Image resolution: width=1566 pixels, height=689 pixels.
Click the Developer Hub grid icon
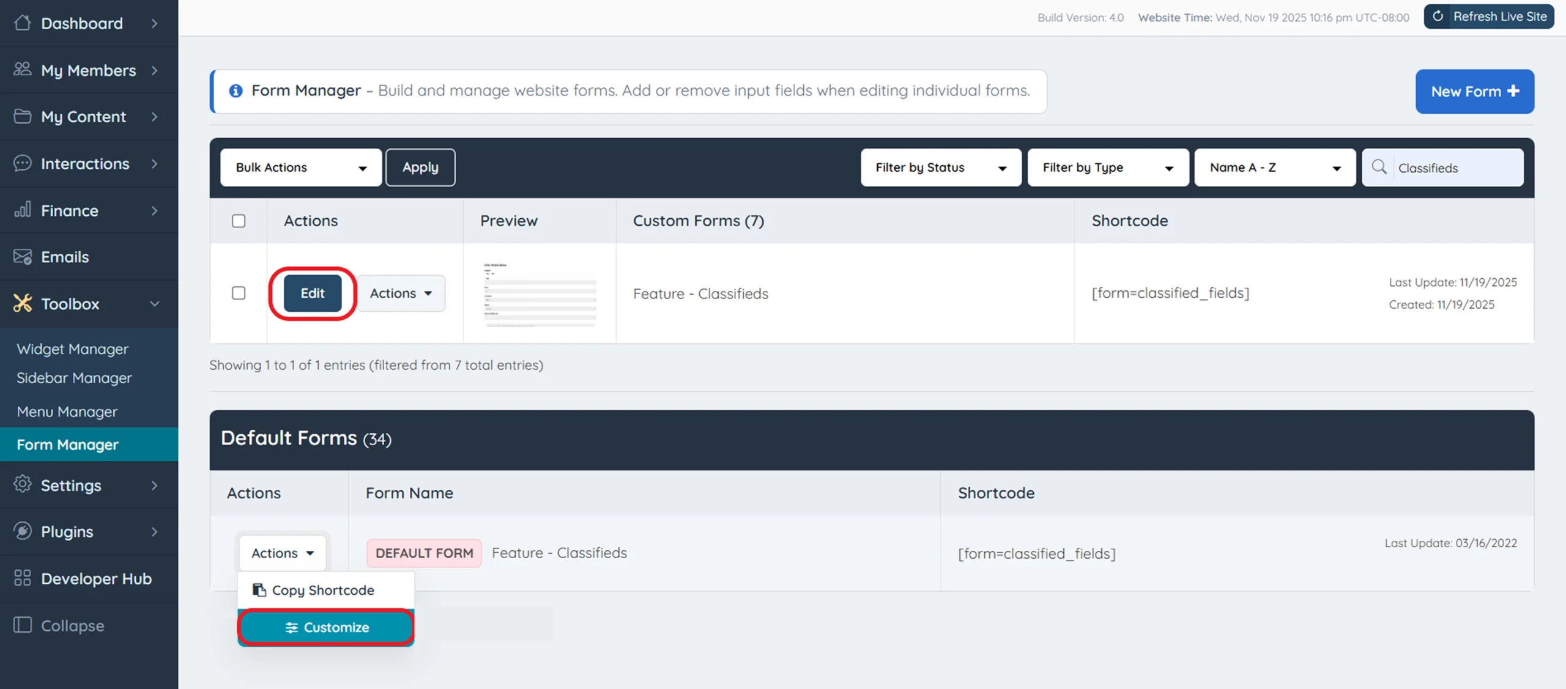click(23, 578)
